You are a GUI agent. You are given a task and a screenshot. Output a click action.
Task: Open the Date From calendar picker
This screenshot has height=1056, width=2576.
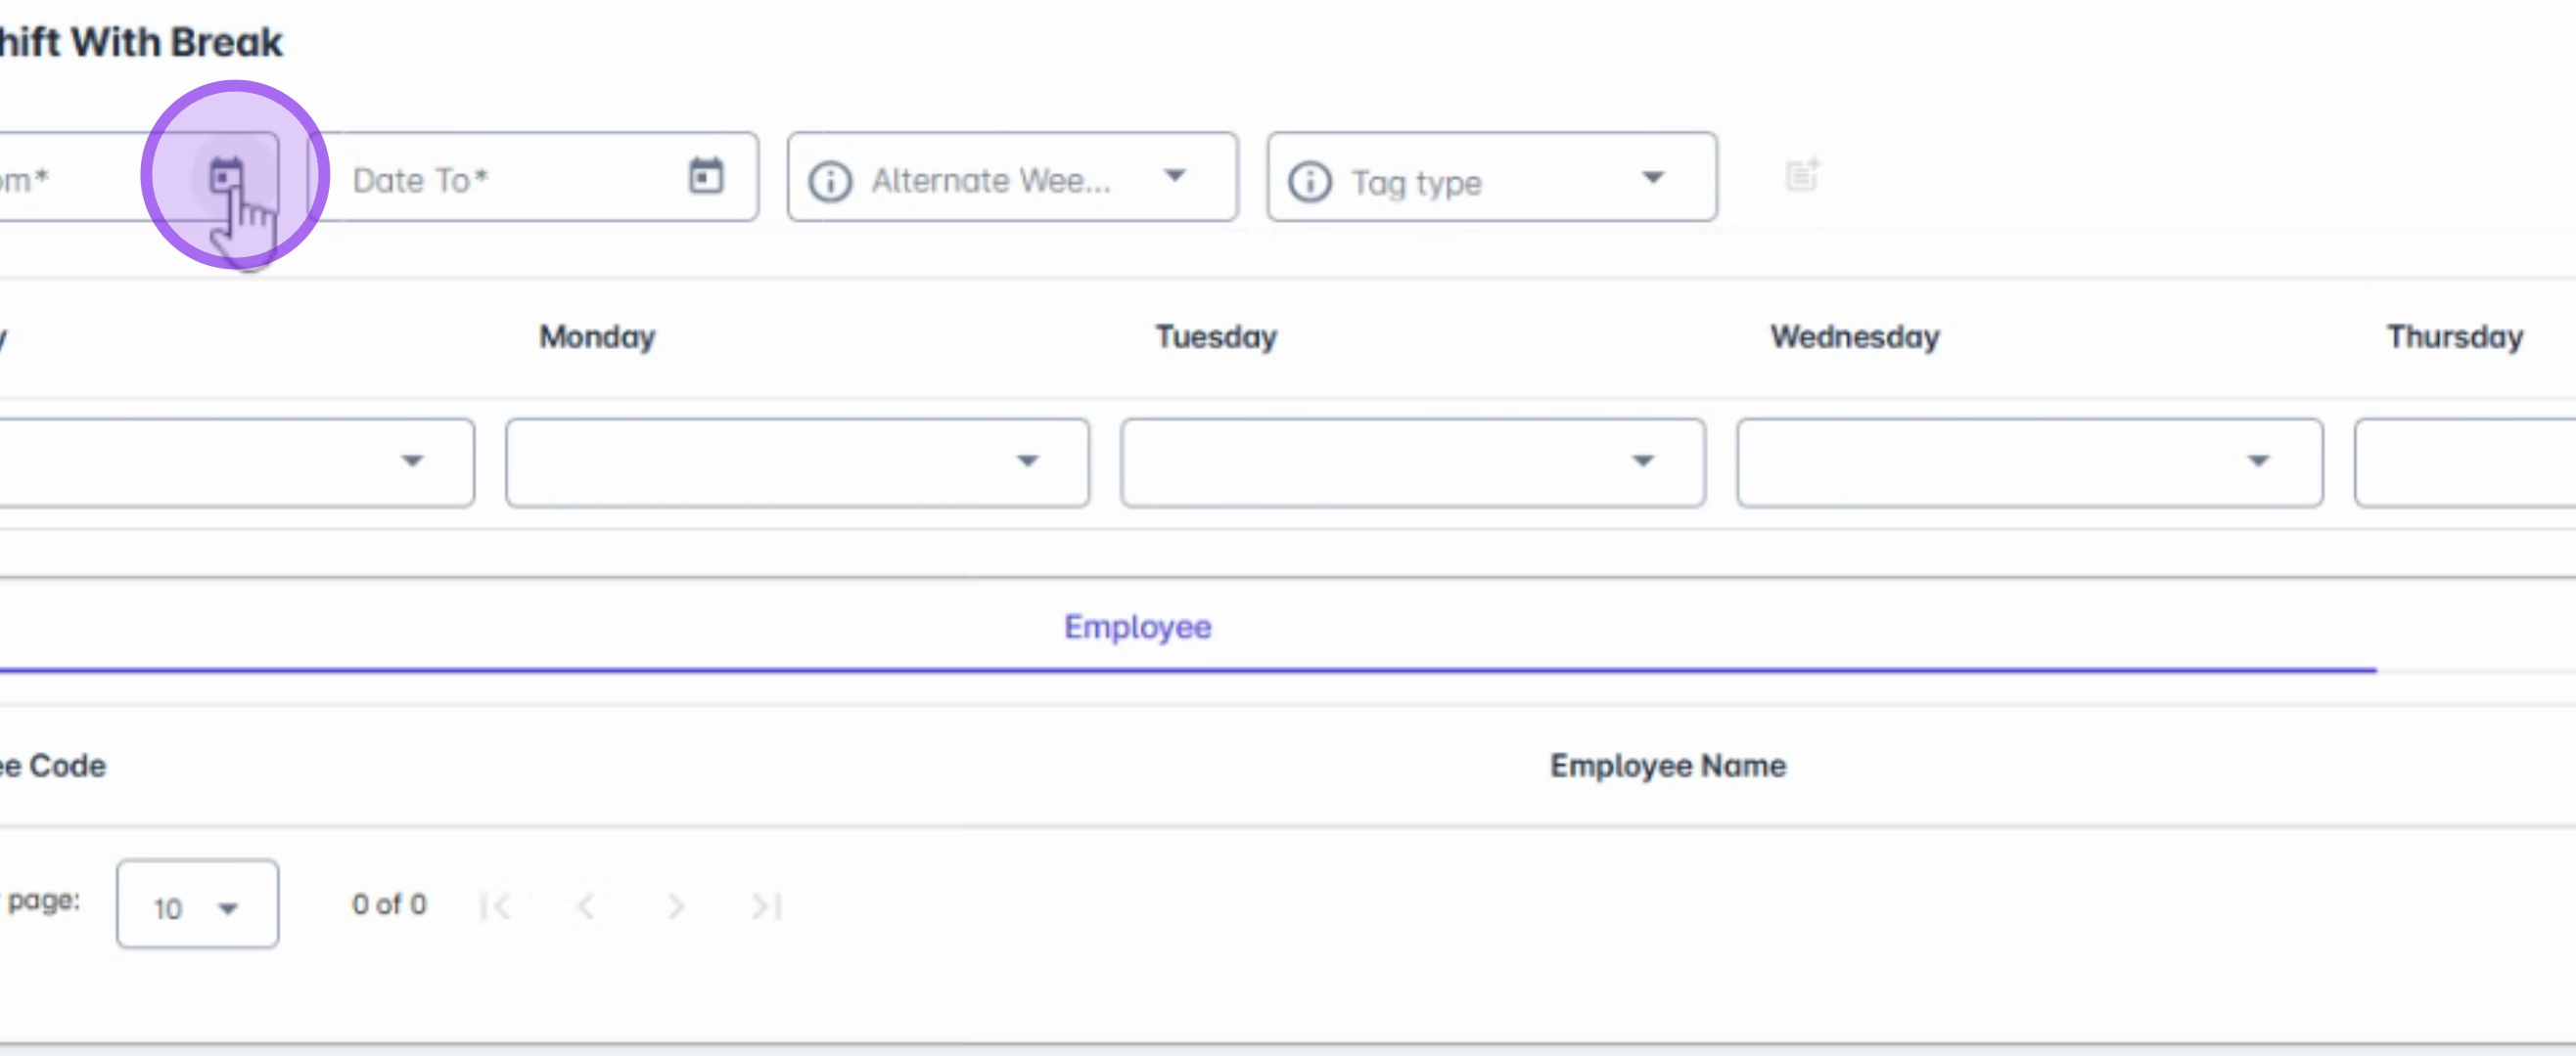point(227,176)
